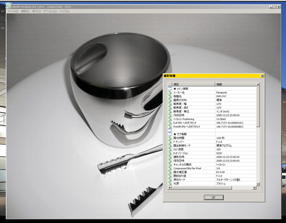
Task: Click the icon beside ISO 感度 row
Action: click(170, 149)
